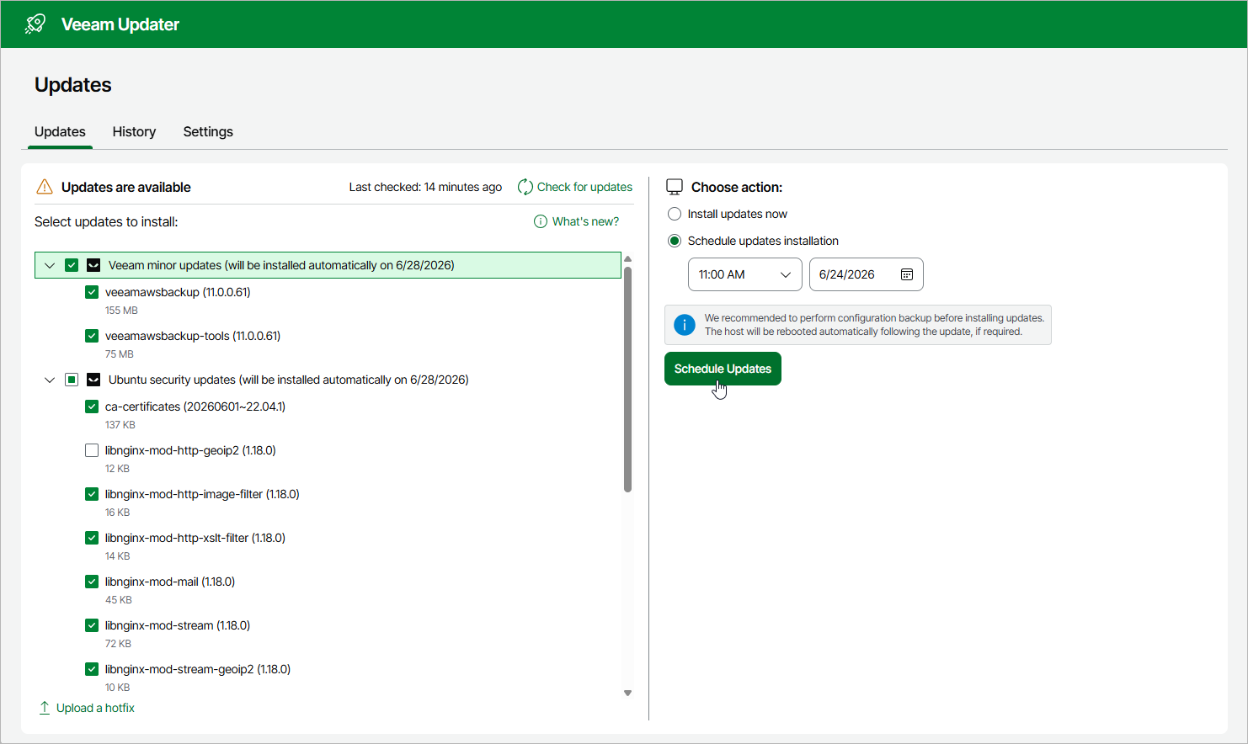Click the refresh icon beside Check for updates
Screen dimensions: 1248x744
coord(525,187)
